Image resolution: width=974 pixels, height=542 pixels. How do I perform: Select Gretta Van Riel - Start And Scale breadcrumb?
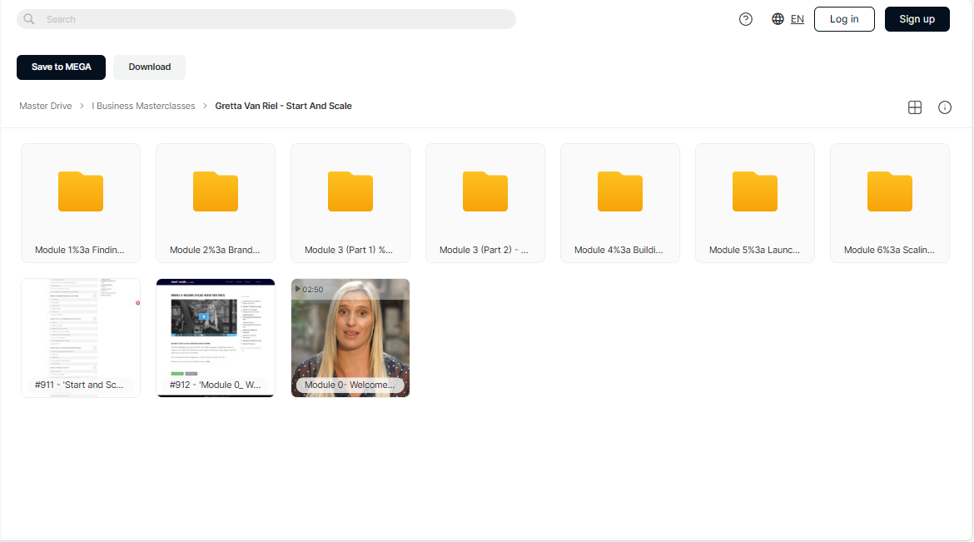(283, 107)
